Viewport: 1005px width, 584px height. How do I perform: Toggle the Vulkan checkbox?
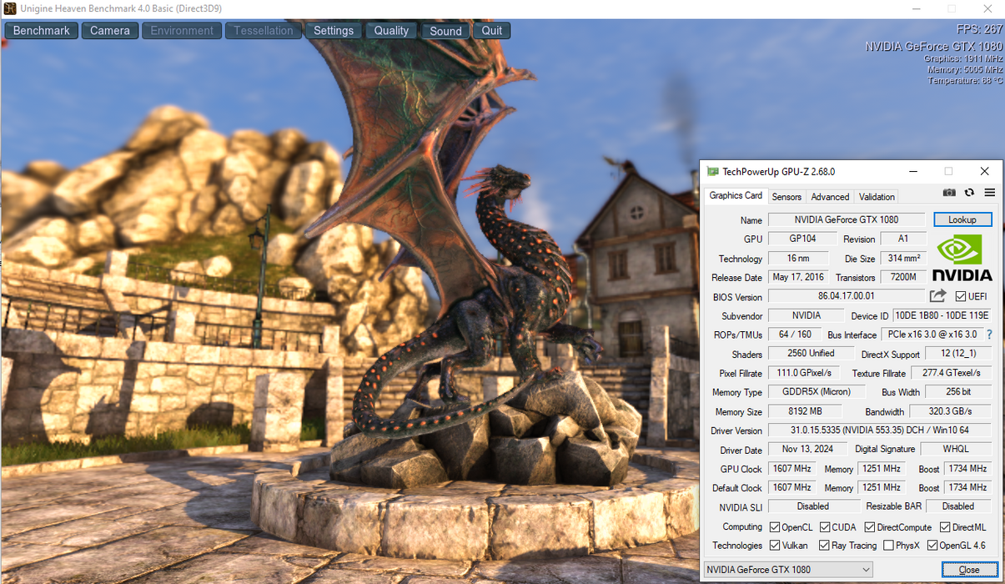click(x=775, y=546)
